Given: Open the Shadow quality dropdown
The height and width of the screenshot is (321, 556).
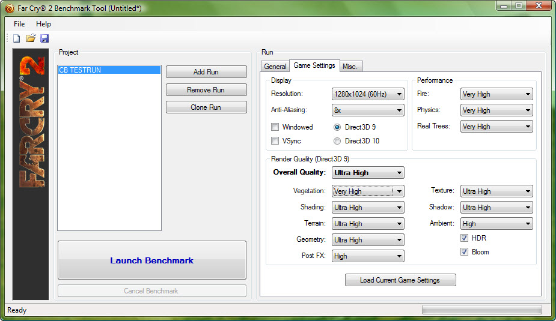Looking at the screenshot, I should point(496,208).
